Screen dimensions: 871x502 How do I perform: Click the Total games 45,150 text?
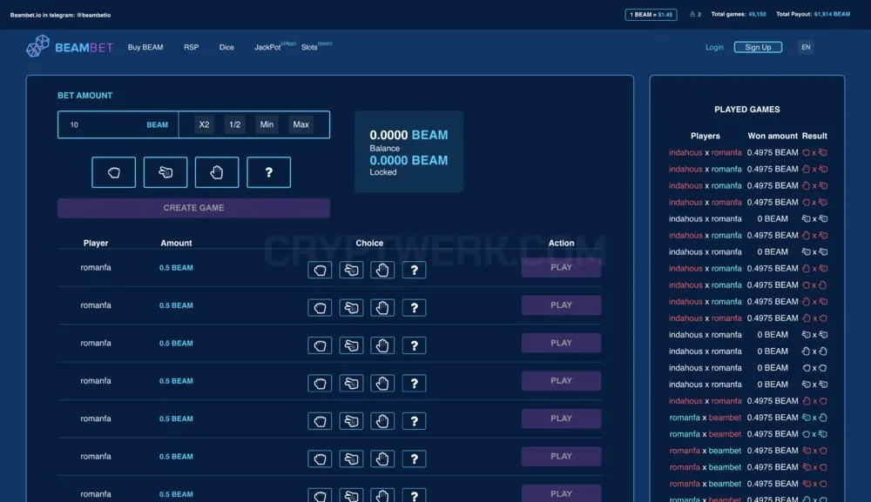739,15
